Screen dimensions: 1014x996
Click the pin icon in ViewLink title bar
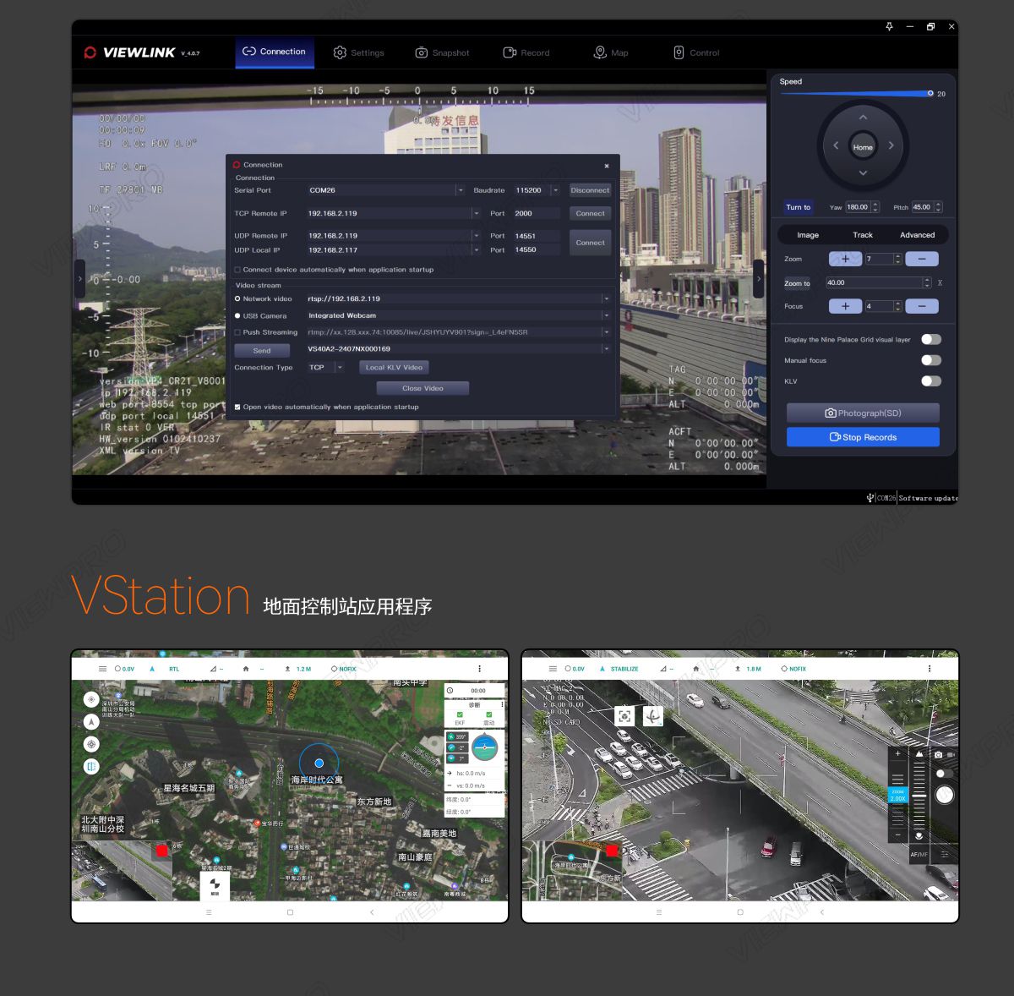click(x=889, y=26)
